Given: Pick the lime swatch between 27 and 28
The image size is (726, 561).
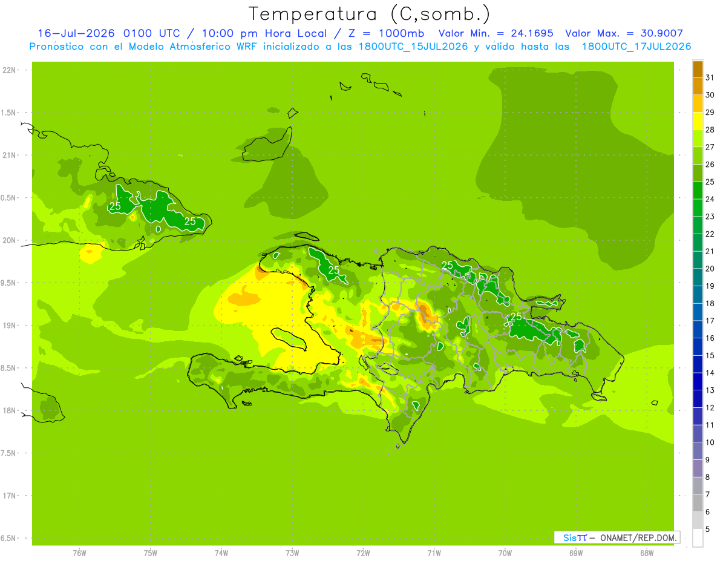Looking at the screenshot, I should tap(698, 139).
